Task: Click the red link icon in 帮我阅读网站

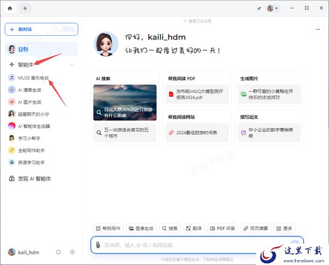Action: pos(171,132)
